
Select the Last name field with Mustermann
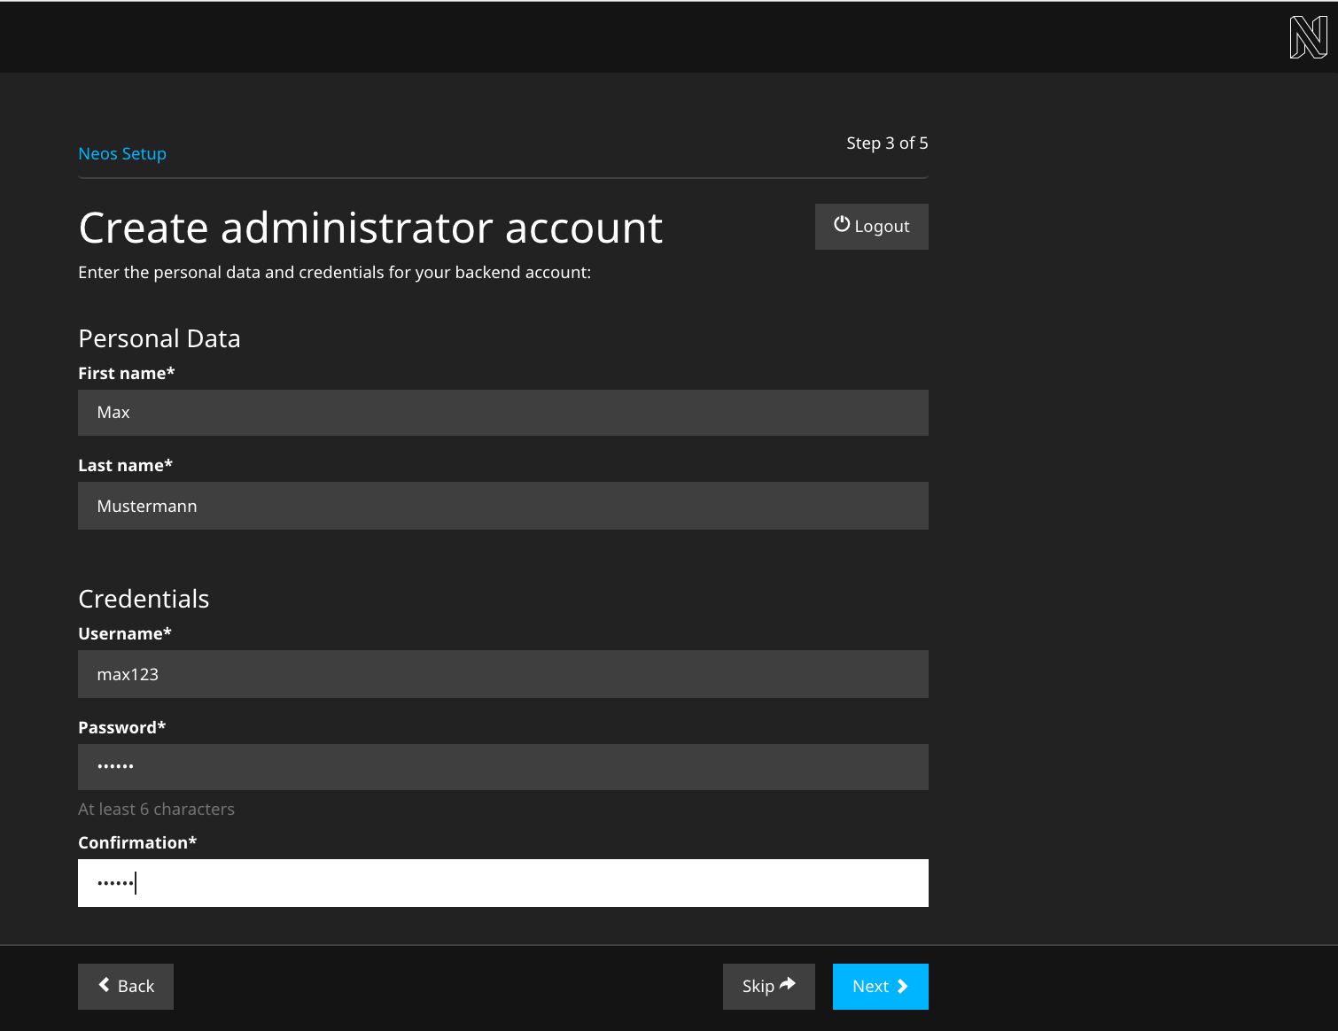(x=502, y=506)
